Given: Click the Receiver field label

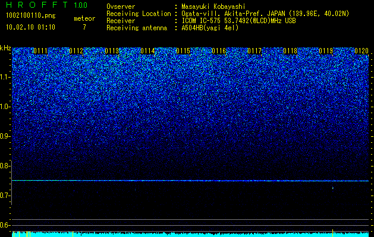Looking at the screenshot, I should 121,21.
